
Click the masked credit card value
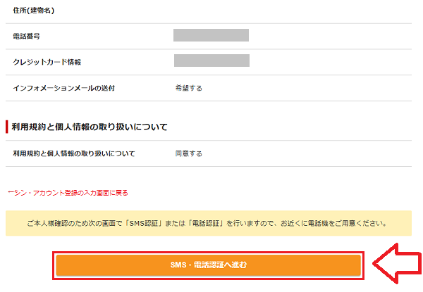(x=211, y=61)
